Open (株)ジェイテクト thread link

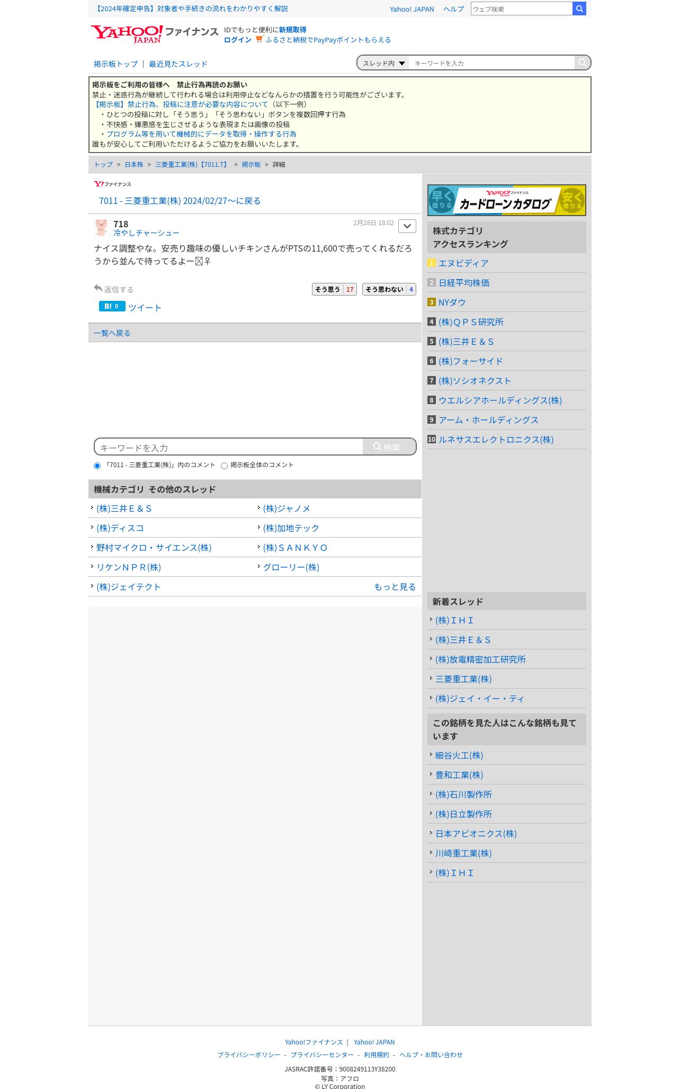pyautogui.click(x=128, y=587)
